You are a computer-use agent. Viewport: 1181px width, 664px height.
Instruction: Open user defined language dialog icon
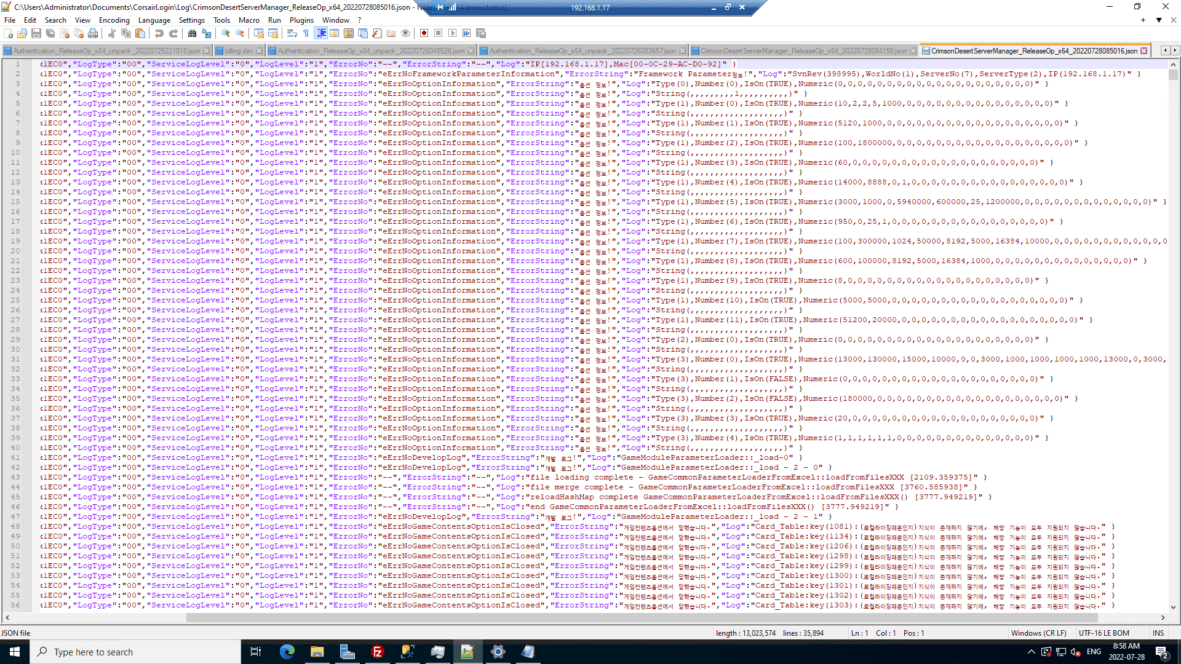point(335,33)
